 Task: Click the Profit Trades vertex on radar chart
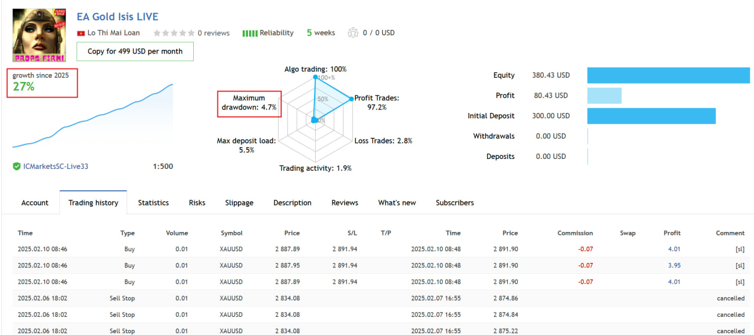pos(350,99)
